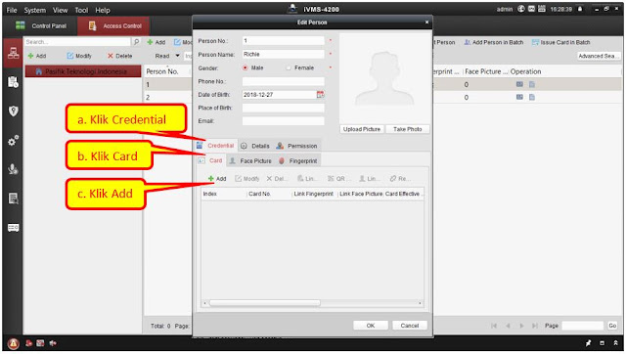Click the organization Search field
The image size is (626, 354).
tap(77, 42)
